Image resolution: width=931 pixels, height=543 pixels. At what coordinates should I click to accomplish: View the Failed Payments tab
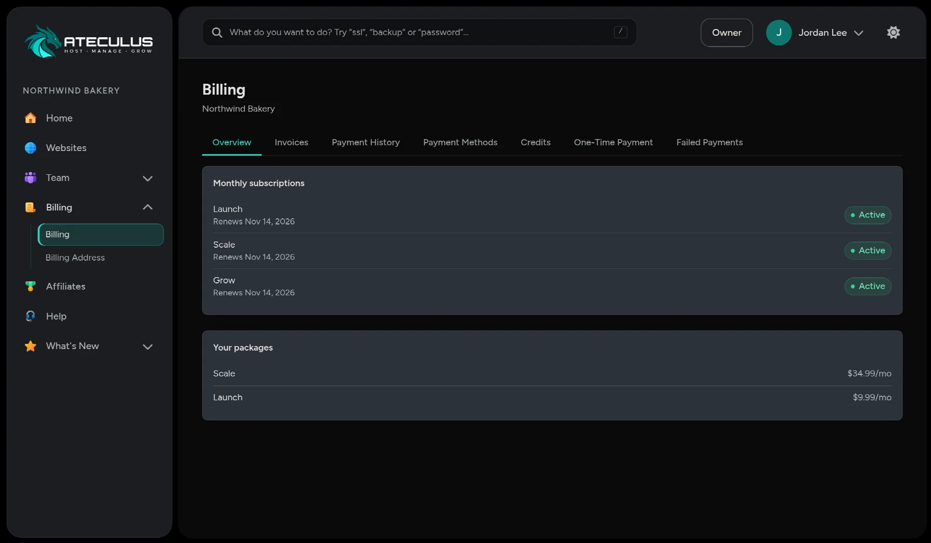[710, 142]
